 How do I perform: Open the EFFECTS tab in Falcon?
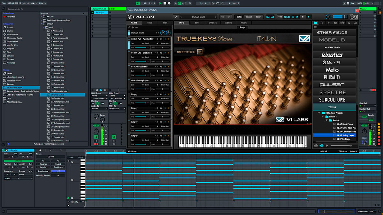213,23
